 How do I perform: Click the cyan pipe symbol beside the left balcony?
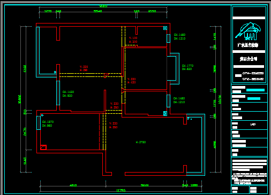[x=55, y=72]
